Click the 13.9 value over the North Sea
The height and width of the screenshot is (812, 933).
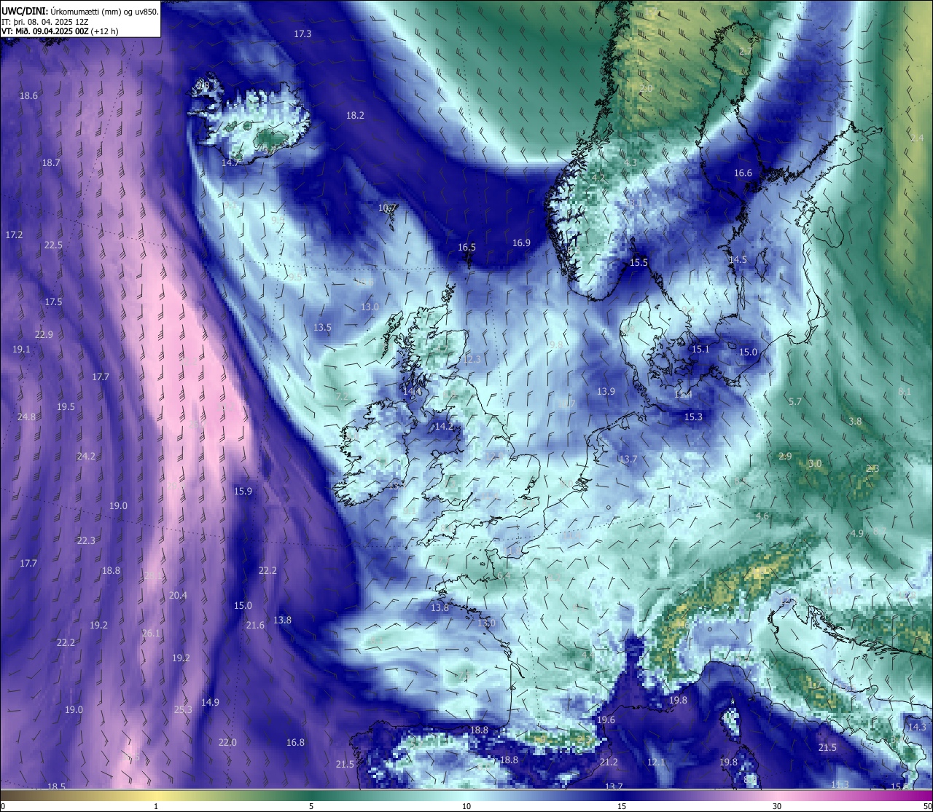pyautogui.click(x=606, y=391)
